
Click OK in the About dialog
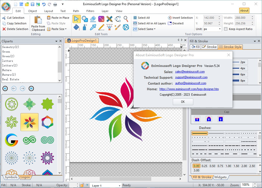point(183,102)
